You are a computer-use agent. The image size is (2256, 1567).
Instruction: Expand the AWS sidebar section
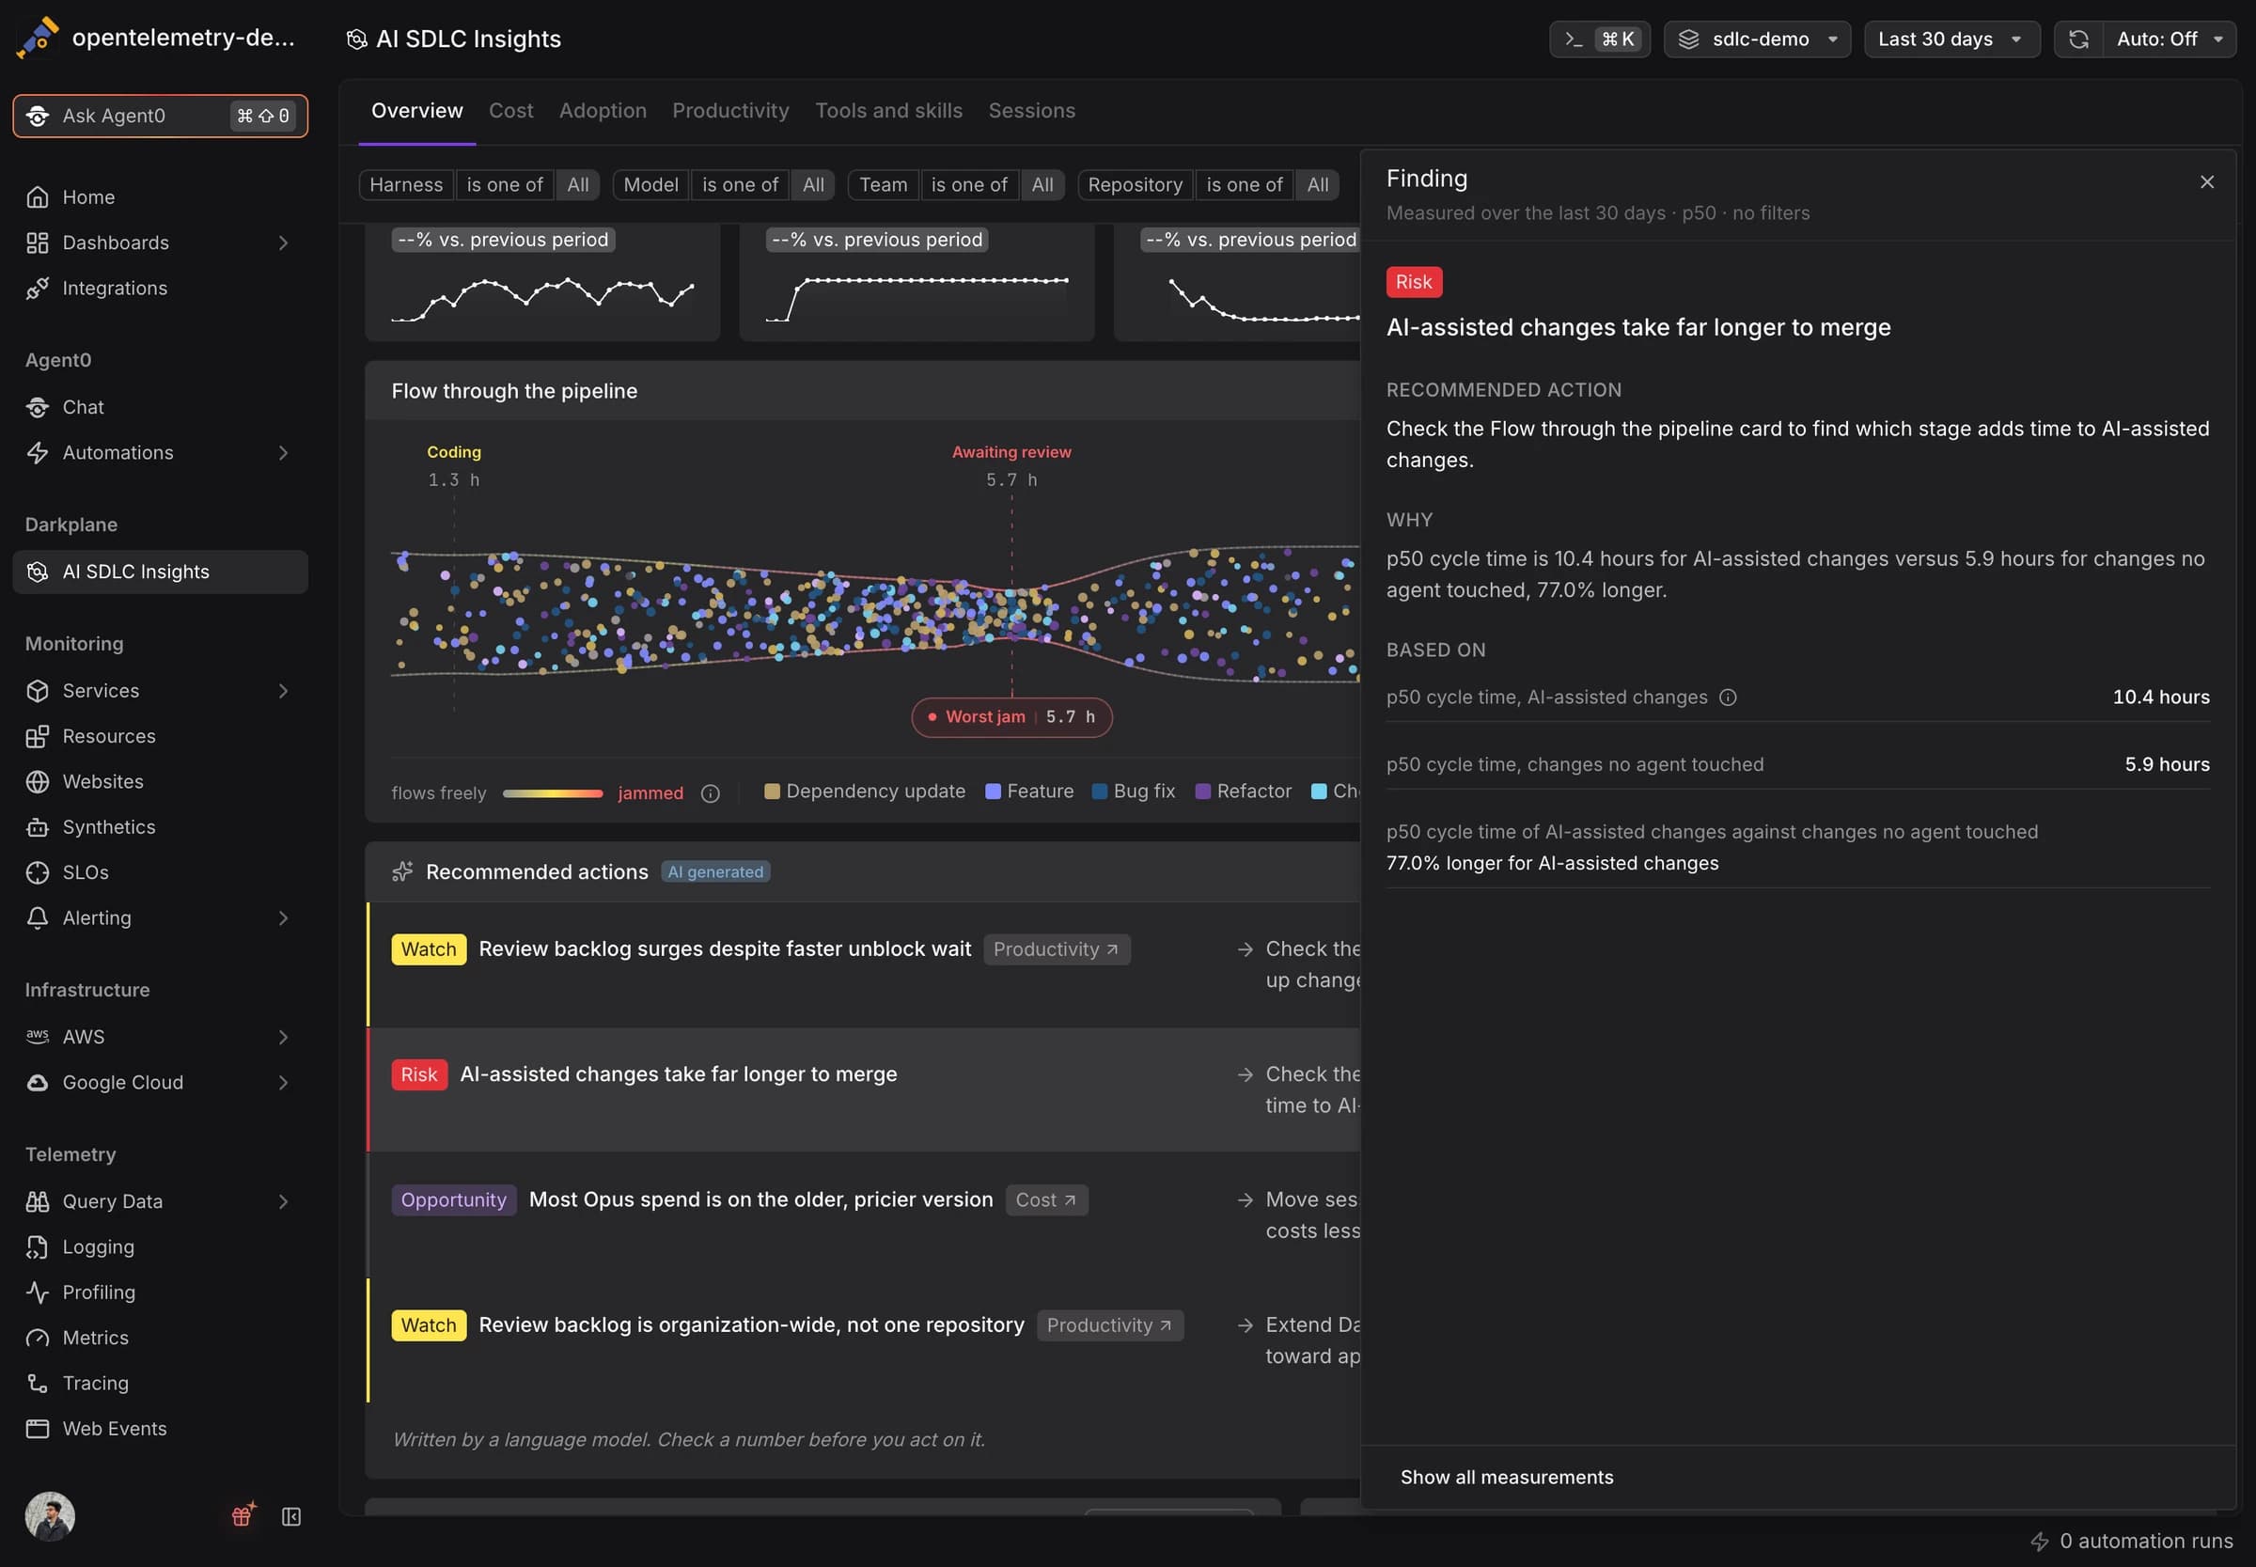[283, 1037]
